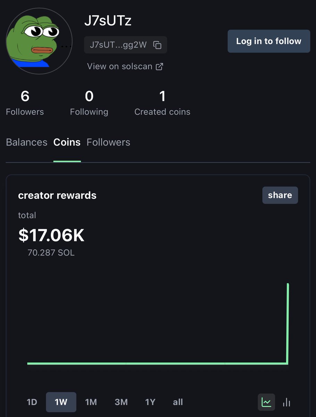Click the 1 Created coins count
Viewport: 316px width, 417px height.
pyautogui.click(x=162, y=103)
